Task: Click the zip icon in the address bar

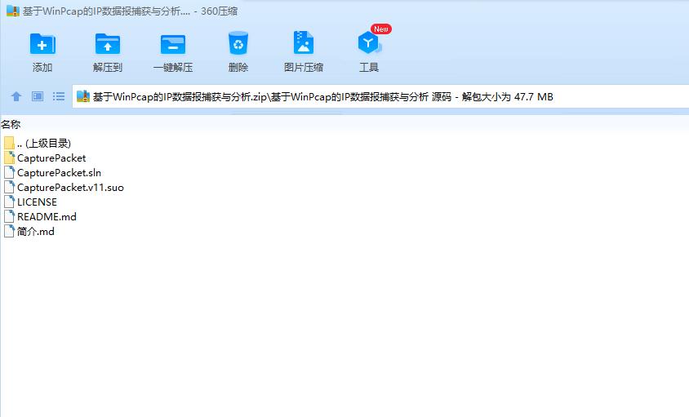Action: (83, 96)
